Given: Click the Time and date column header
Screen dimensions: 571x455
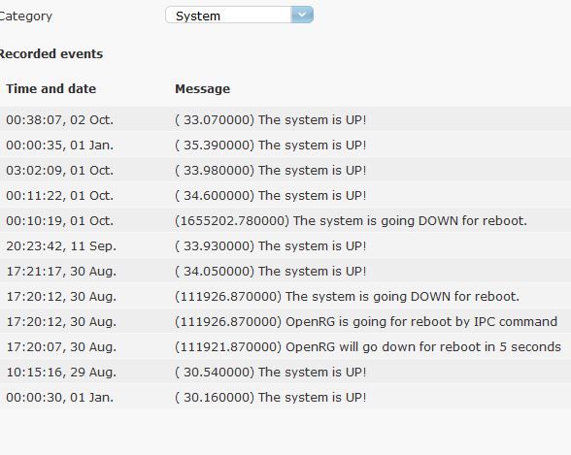Looking at the screenshot, I should point(50,89).
